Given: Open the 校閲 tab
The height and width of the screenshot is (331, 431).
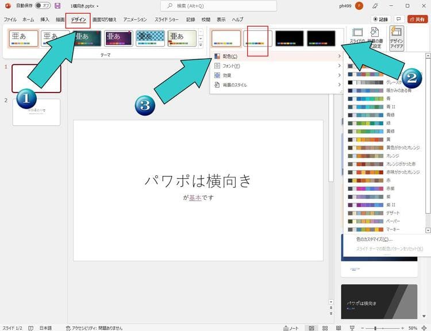Looking at the screenshot, I should 206,19.
